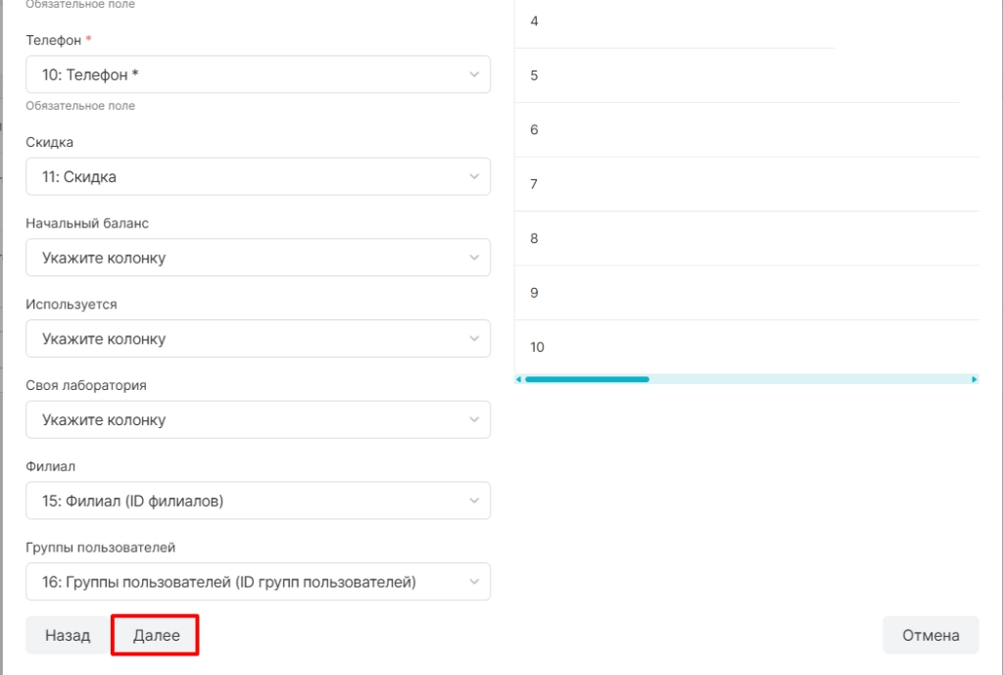This screenshot has height=675, width=1003.
Task: Click the Далее button
Action: [156, 635]
